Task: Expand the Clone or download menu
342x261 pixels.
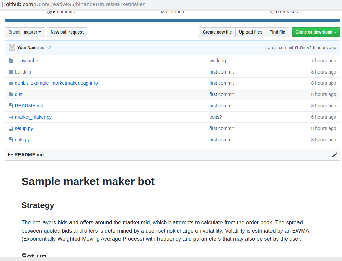Action: pyautogui.click(x=316, y=32)
